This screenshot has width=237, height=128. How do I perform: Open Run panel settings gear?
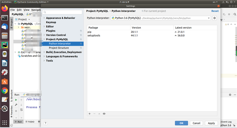[230, 95]
